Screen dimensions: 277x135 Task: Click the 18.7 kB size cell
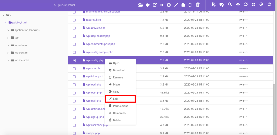[165, 109]
